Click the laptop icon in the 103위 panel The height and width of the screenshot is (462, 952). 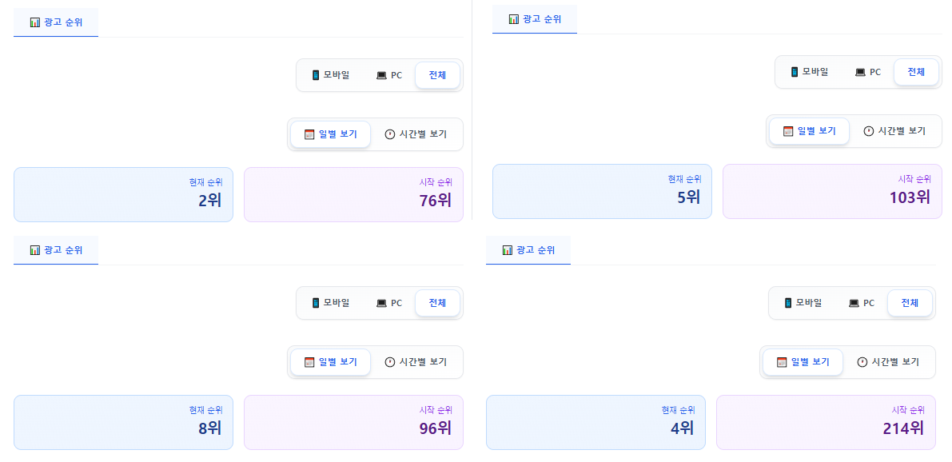tap(860, 72)
